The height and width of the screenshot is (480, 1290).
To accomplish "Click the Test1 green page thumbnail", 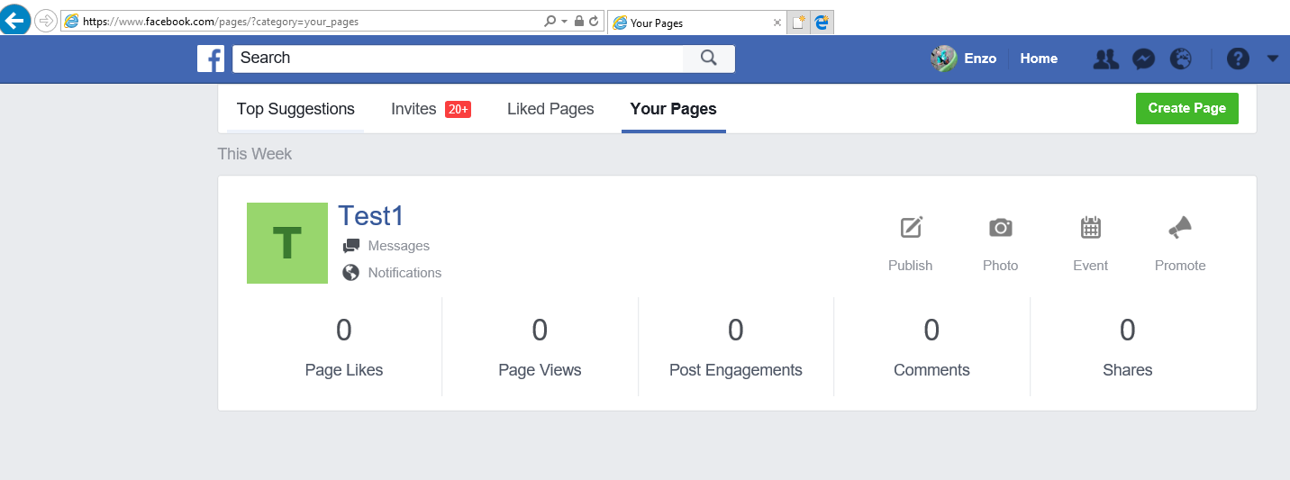I will 286,243.
